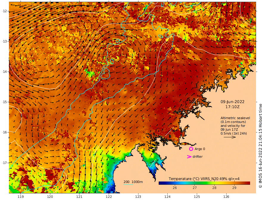Click longitude axis label 119

(21, 197)
